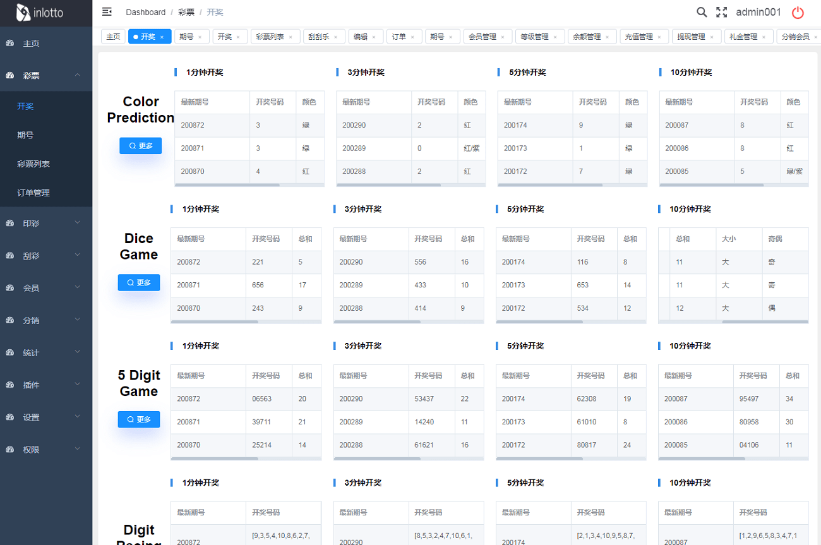Close the 等级管理 tab with its x

point(555,37)
